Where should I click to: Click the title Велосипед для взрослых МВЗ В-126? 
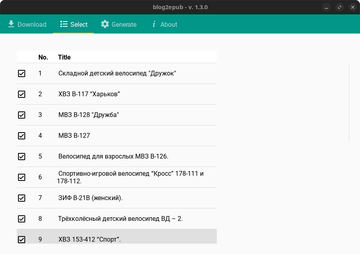(x=113, y=157)
